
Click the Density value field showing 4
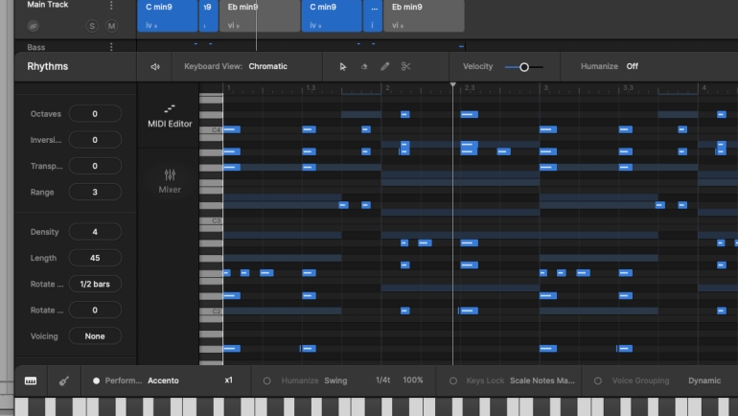coord(95,232)
